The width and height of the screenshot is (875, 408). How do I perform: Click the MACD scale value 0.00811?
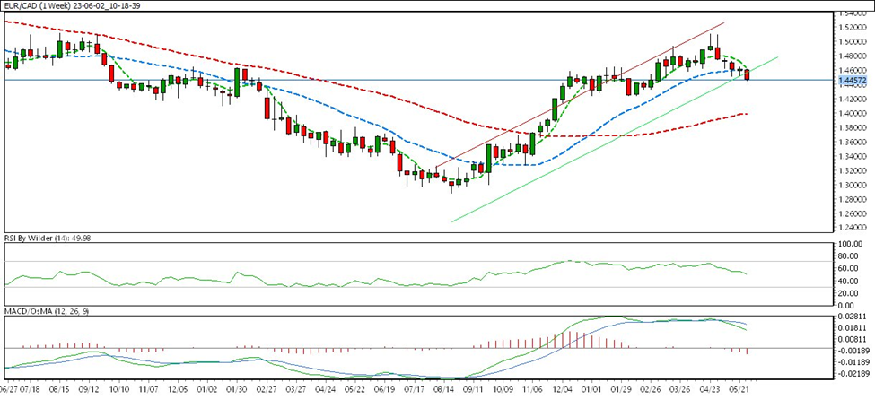pos(853,340)
